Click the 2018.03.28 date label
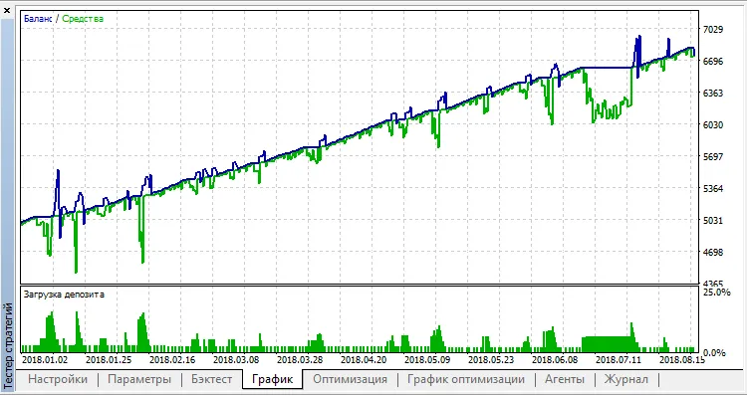 pos(300,359)
